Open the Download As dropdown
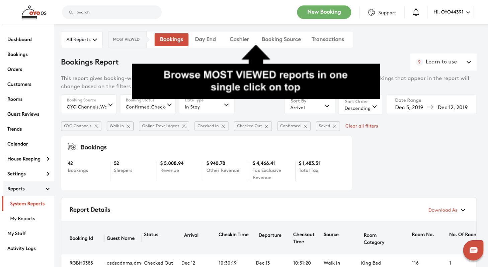This screenshot has width=488, height=270. 447,210
